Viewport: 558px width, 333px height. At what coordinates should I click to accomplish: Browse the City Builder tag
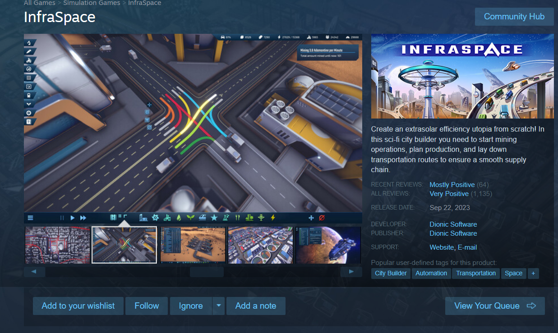[x=391, y=273]
